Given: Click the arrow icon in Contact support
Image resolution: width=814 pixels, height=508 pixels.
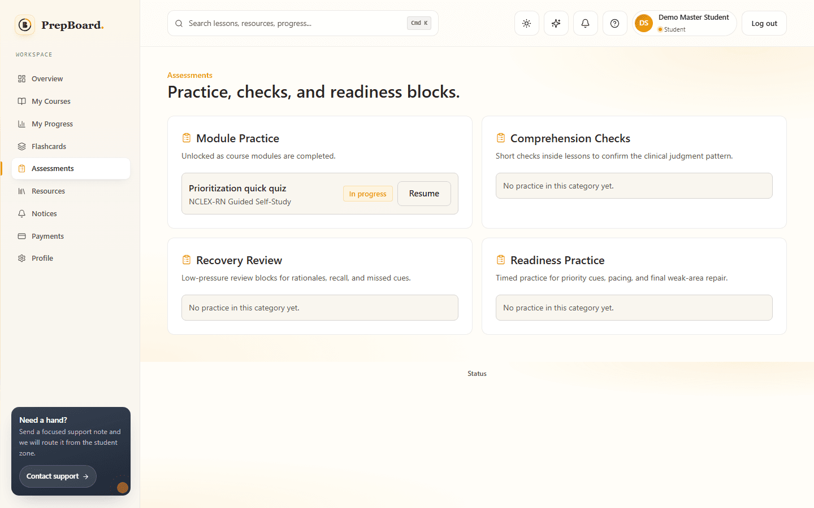Looking at the screenshot, I should [x=86, y=476].
